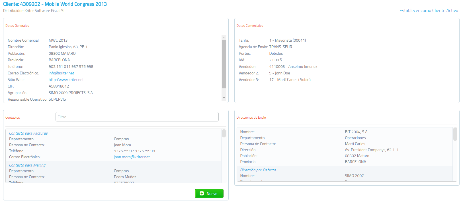Focus the Filtro contacts filter field
The image size is (463, 205).
(x=137, y=117)
